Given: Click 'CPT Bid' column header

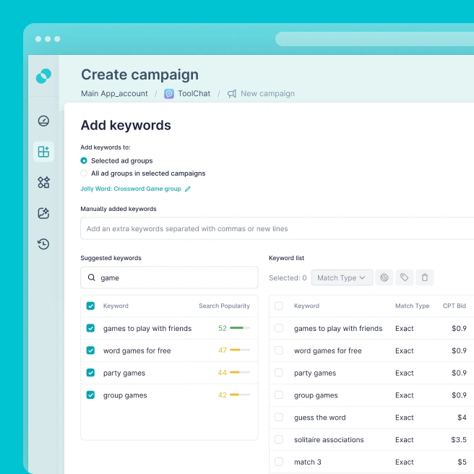Looking at the screenshot, I should pyautogui.click(x=454, y=306).
